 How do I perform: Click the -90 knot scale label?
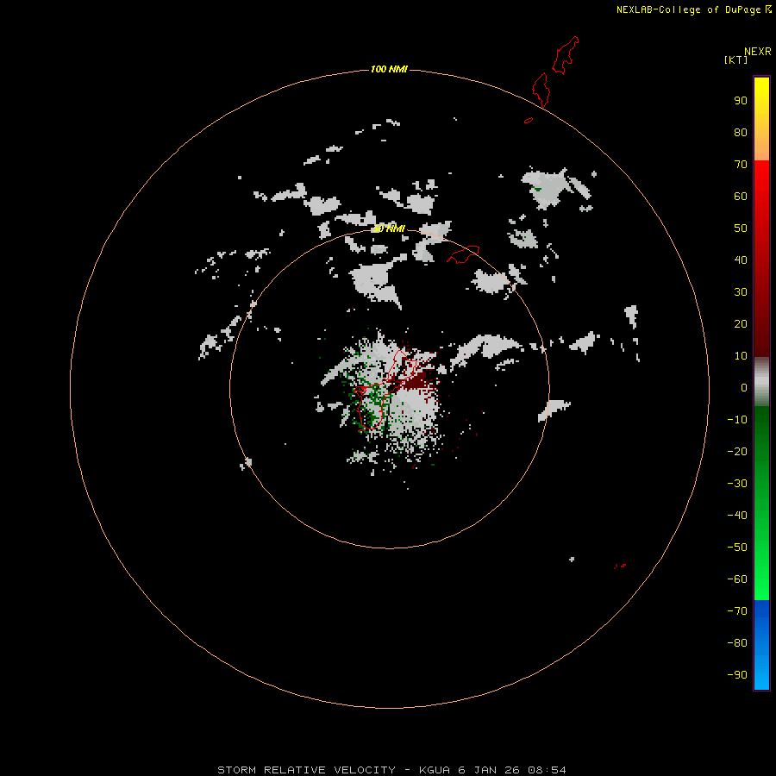tap(737, 675)
